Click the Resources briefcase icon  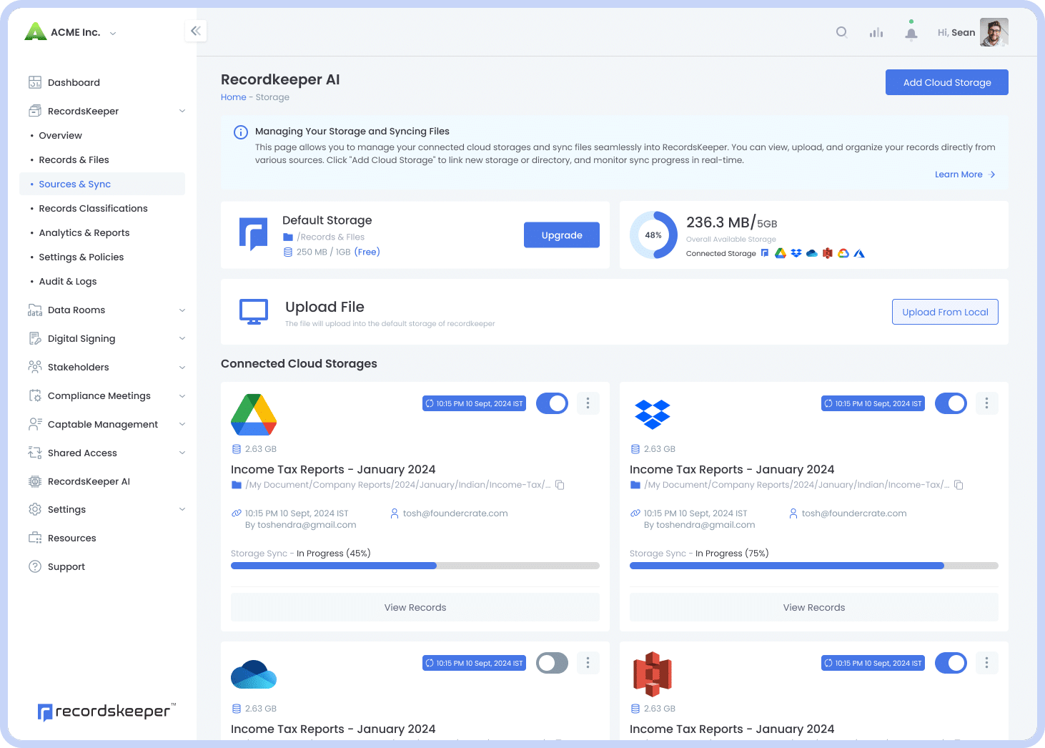tap(35, 538)
